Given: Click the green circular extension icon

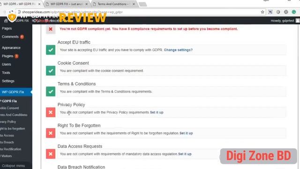Looking at the screenshot, I should (294, 12).
